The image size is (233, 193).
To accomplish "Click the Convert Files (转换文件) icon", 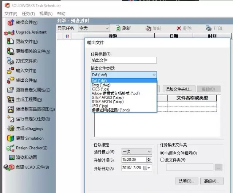I will point(11,23).
